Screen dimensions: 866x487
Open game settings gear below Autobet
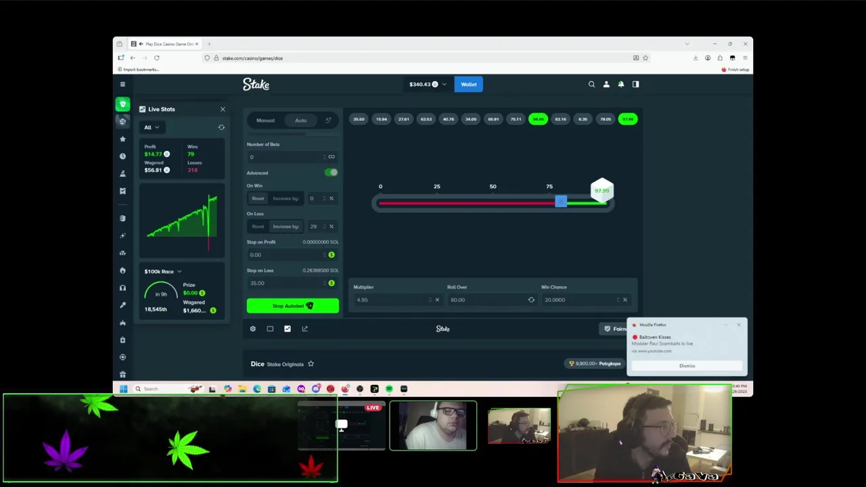point(253,329)
